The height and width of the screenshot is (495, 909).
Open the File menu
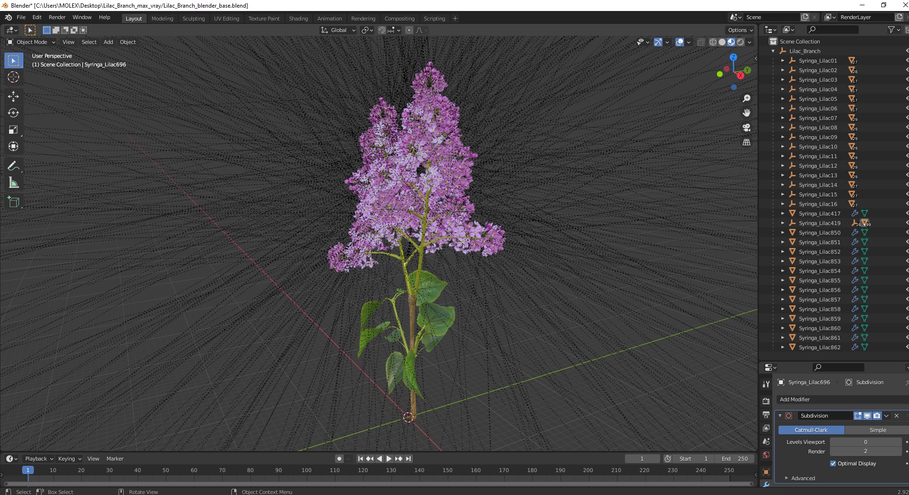pyautogui.click(x=21, y=17)
